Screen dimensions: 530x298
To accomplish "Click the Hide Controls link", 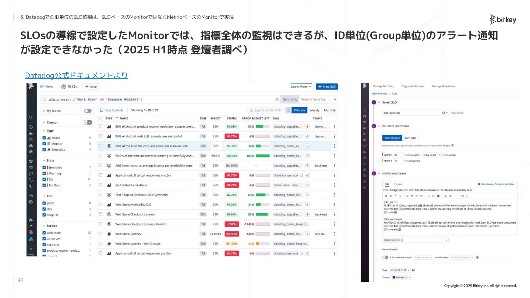I will pos(112,110).
